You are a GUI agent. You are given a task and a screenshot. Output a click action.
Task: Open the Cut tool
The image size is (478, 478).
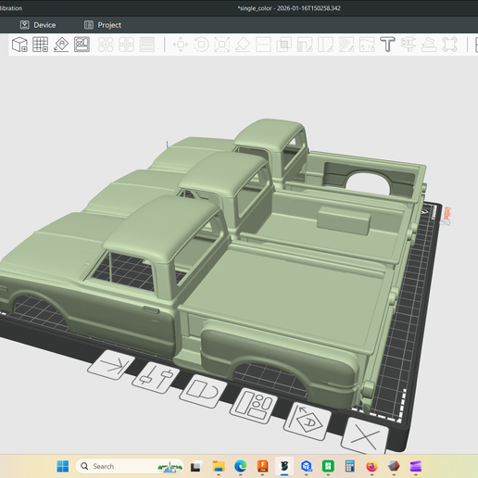pos(263,44)
